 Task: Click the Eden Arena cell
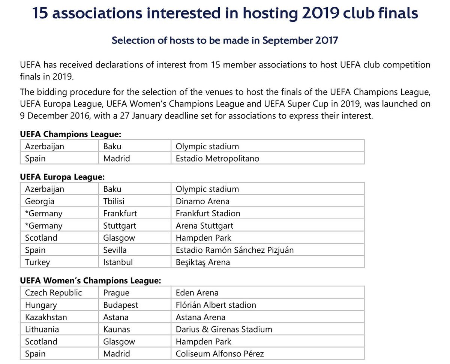coord(268,292)
